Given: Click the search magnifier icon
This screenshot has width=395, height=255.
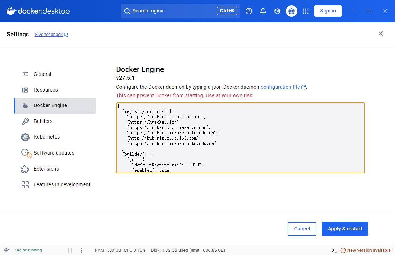Looking at the screenshot, I should click(127, 11).
